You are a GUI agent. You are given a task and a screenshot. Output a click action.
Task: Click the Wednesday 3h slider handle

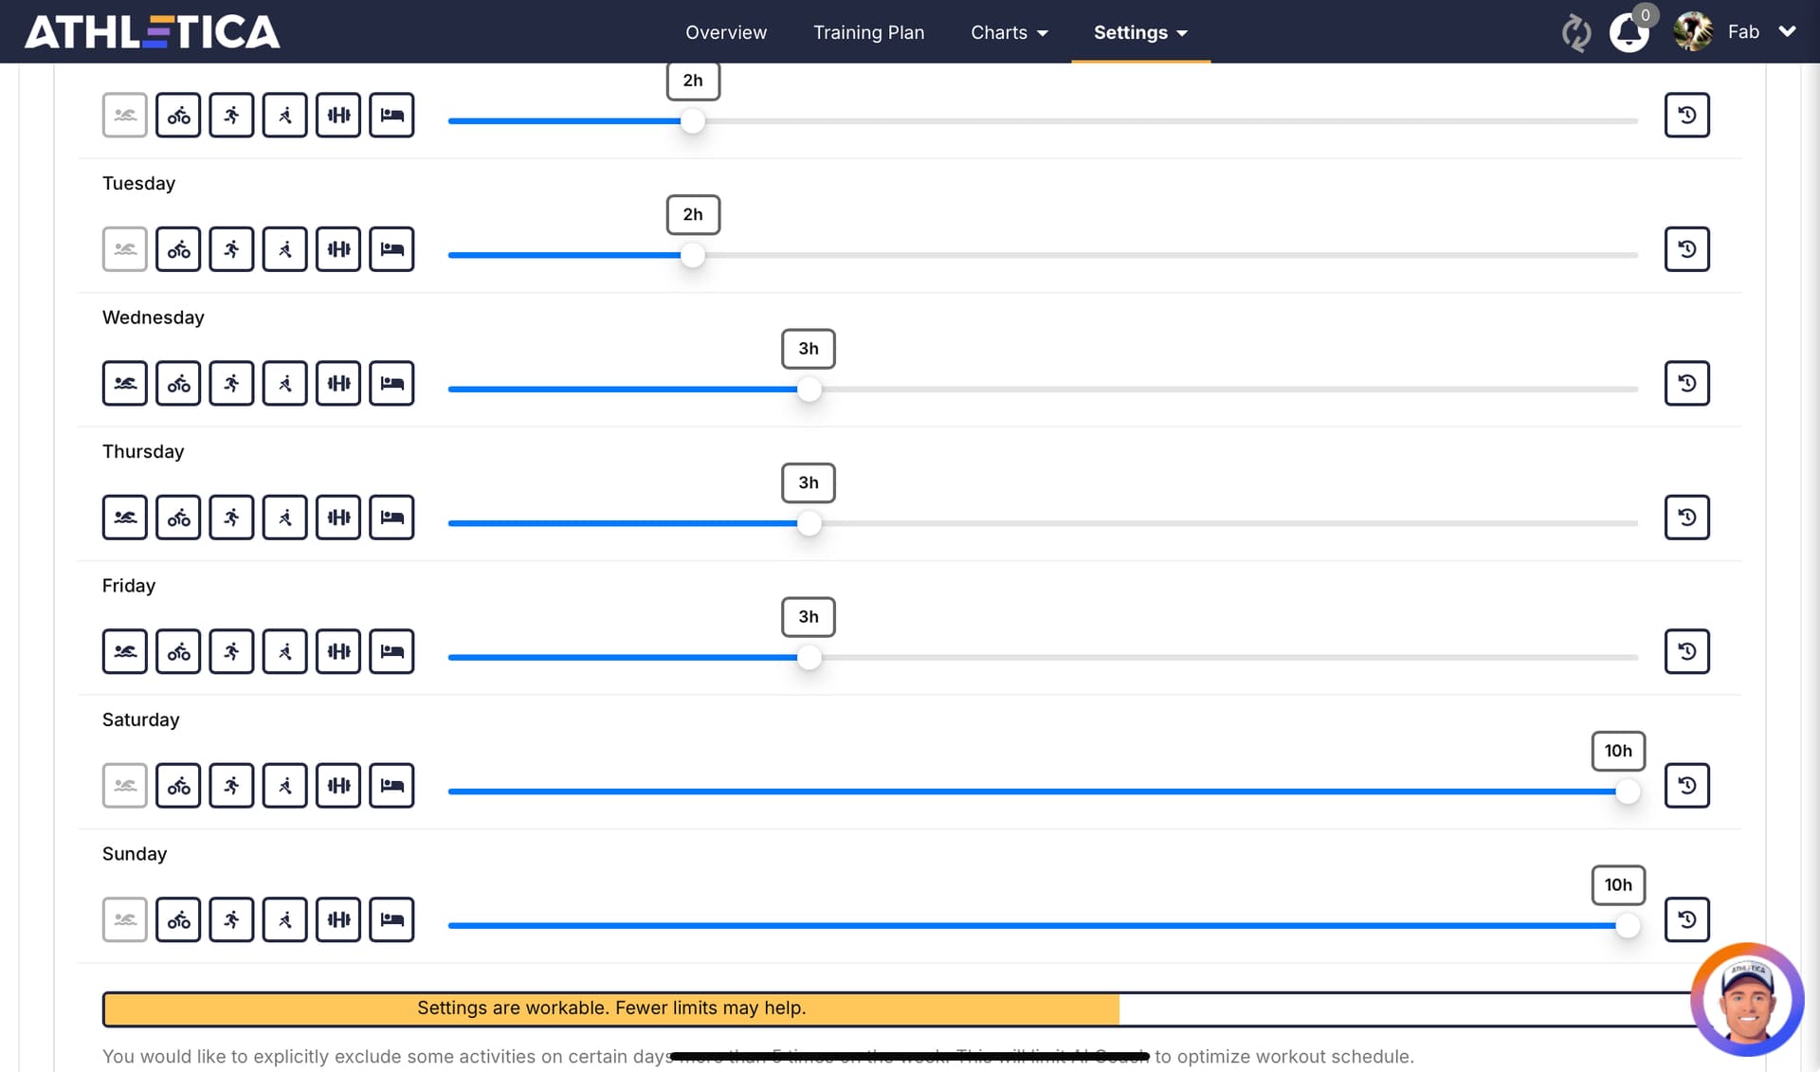pos(809,390)
